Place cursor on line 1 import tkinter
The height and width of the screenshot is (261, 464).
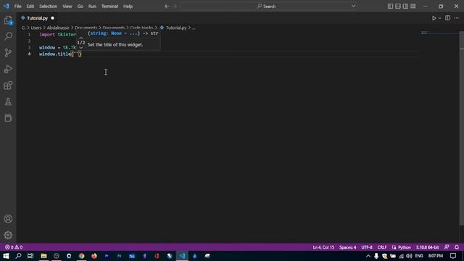[58, 35]
